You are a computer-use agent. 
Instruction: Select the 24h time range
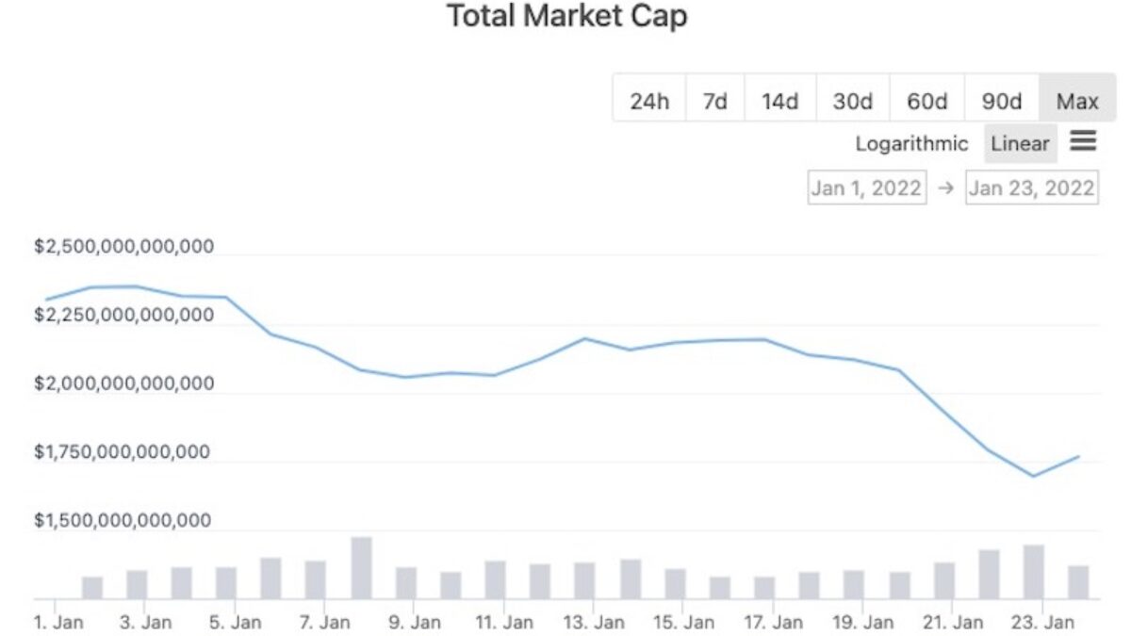(648, 101)
